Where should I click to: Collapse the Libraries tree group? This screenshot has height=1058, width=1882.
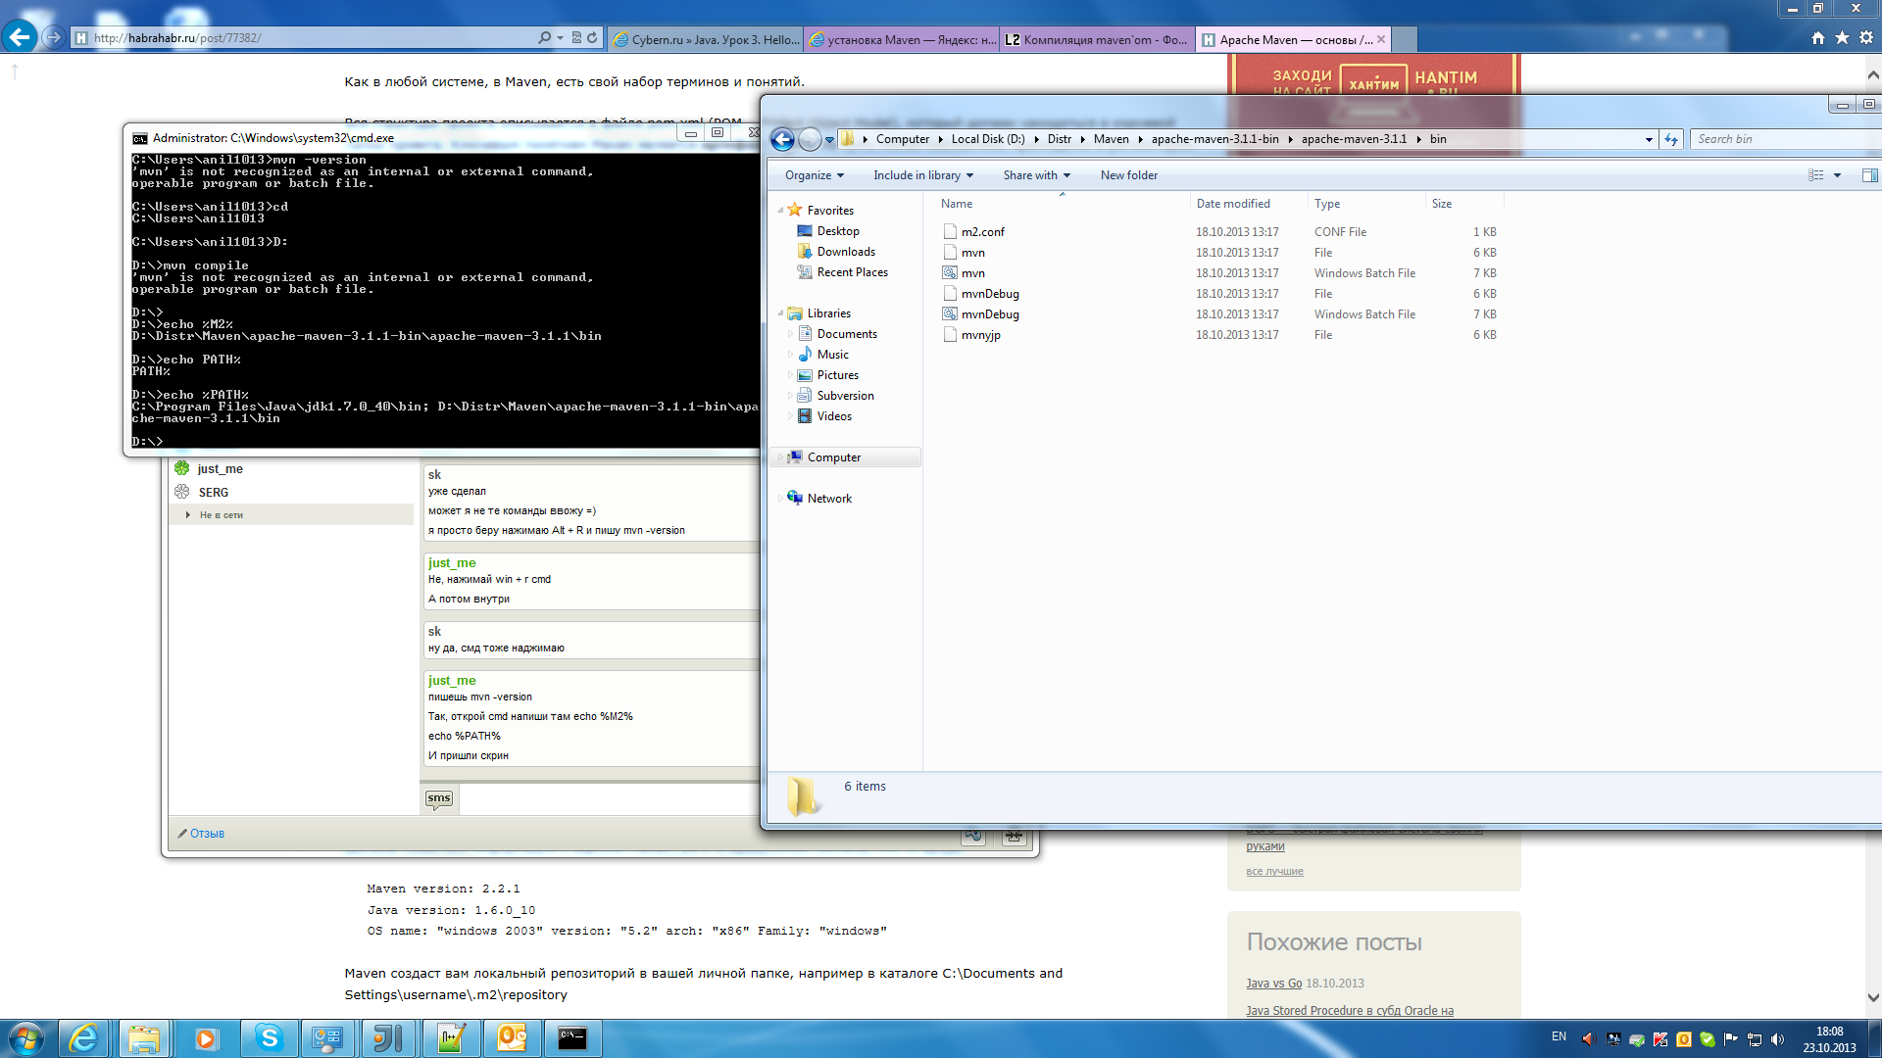pos(780,313)
